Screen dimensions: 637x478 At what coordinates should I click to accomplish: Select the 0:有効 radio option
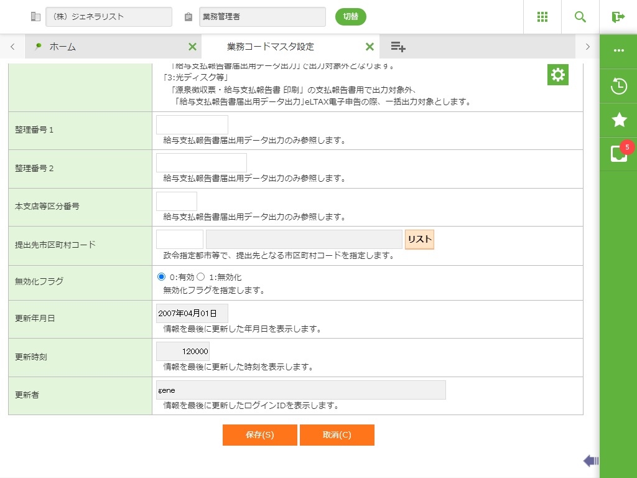point(162,277)
